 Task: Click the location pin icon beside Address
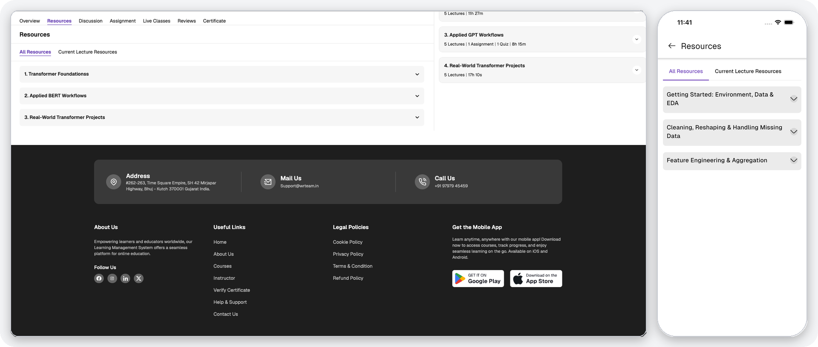tap(114, 182)
